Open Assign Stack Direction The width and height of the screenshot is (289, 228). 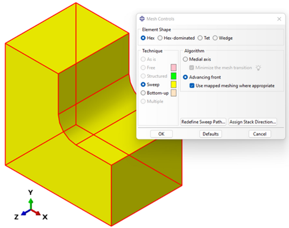click(252, 122)
